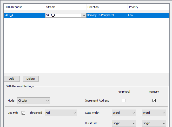The height and width of the screenshot is (127, 172).
Task: Select the SAI1_A DMA Request cell
Action: tap(24, 15)
